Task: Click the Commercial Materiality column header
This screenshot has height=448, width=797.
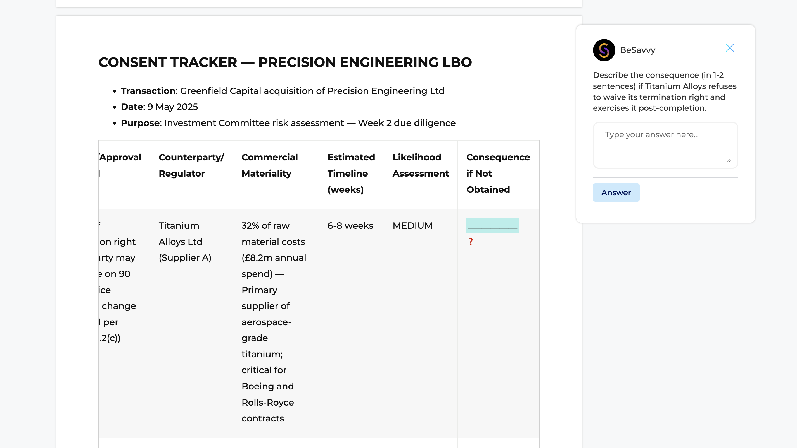Action: 269,165
